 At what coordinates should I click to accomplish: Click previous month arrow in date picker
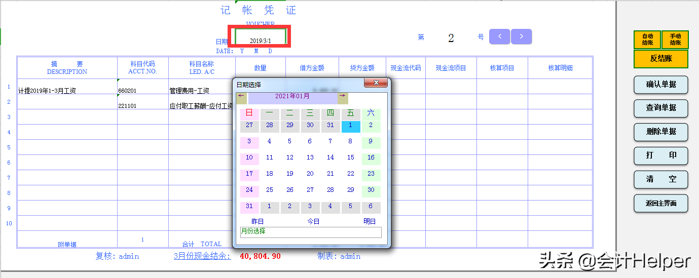[242, 96]
